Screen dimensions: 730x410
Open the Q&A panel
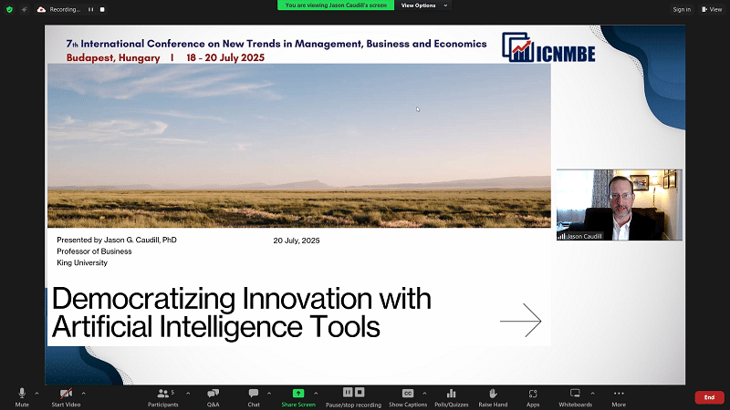213,394
